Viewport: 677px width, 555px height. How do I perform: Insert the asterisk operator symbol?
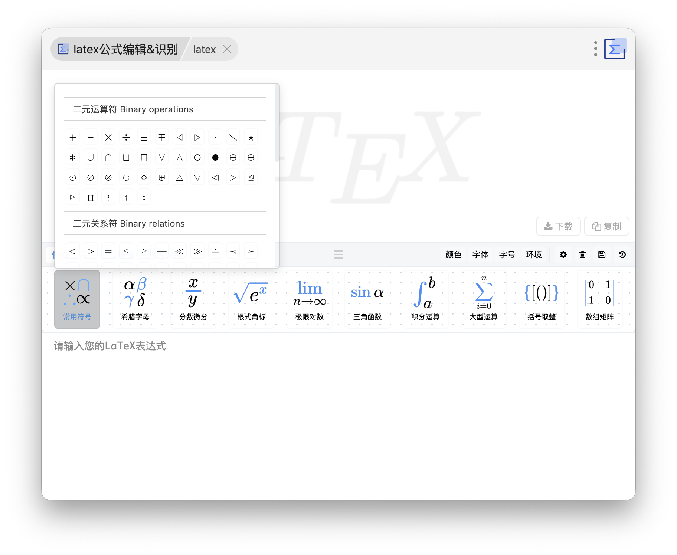pos(73,158)
